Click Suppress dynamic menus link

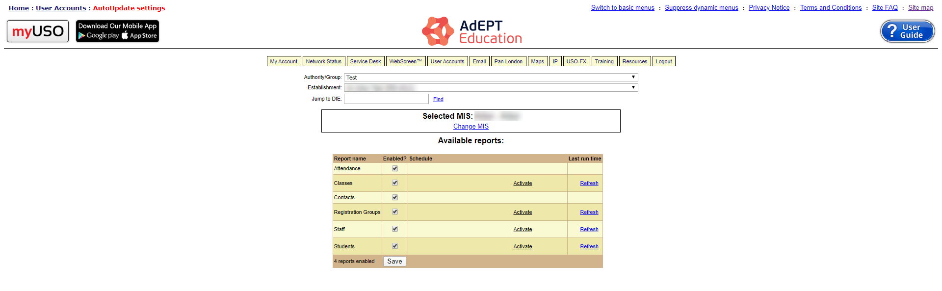pyautogui.click(x=702, y=7)
